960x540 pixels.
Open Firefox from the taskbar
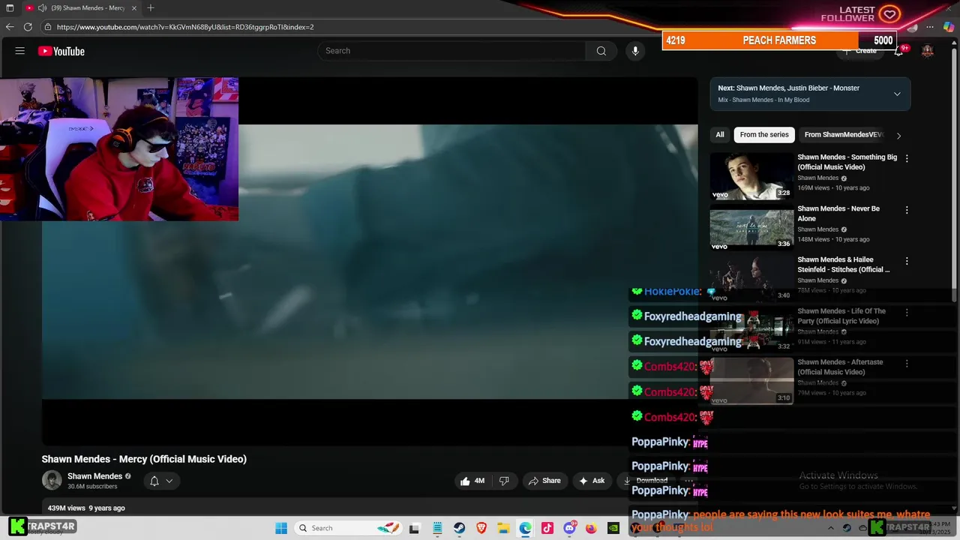coord(591,528)
